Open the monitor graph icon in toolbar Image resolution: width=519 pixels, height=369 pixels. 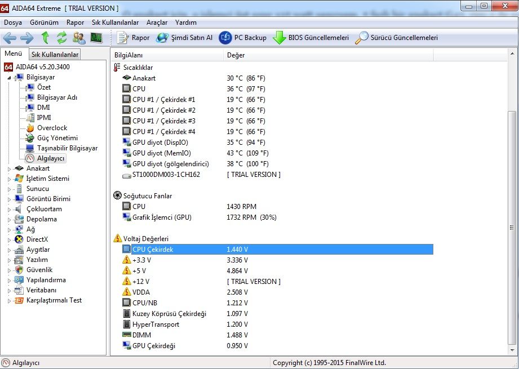click(x=96, y=38)
